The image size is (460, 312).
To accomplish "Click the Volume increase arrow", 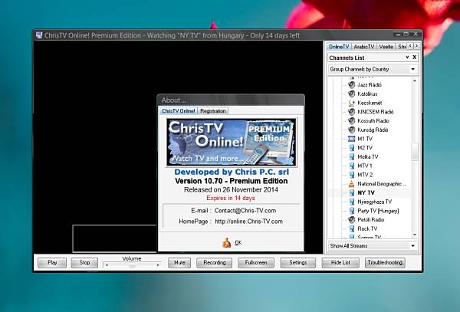I will tap(158, 265).
